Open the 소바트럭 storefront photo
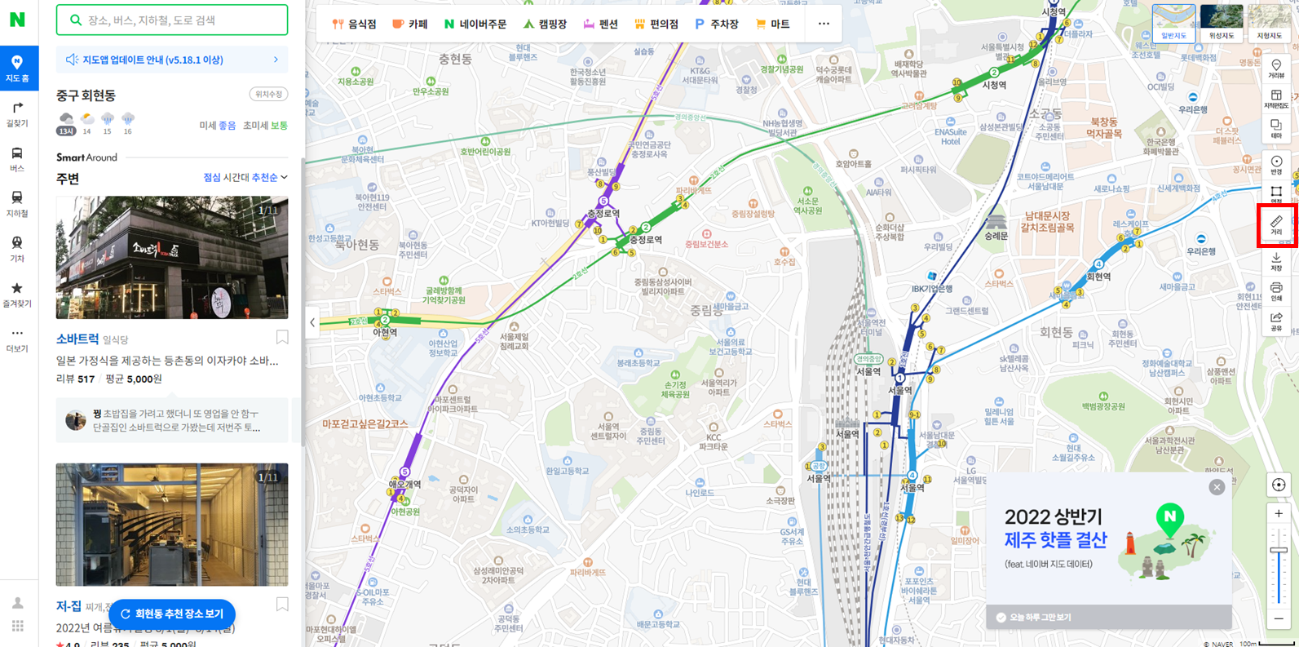Screen dimensions: 1299x647 (x=172, y=257)
